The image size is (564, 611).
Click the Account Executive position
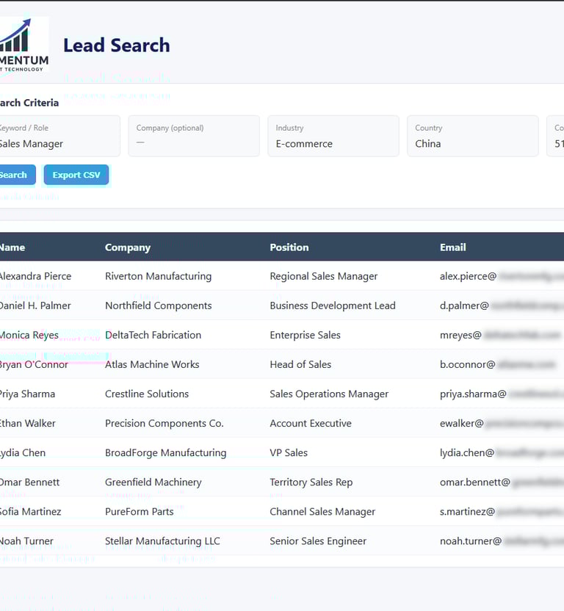click(x=311, y=423)
